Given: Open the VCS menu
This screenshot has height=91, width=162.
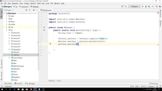Looking at the screenshot, I should (x=52, y=3).
